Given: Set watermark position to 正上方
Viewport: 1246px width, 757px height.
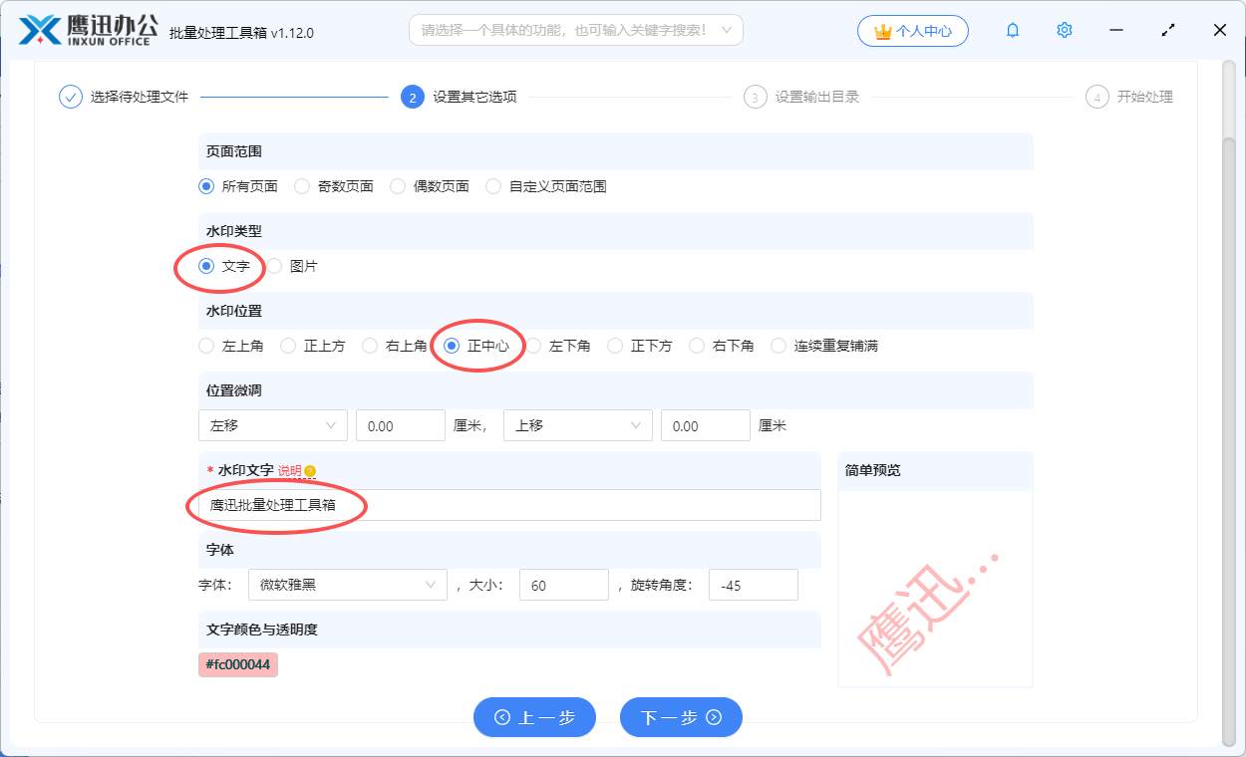Looking at the screenshot, I should coord(313,346).
